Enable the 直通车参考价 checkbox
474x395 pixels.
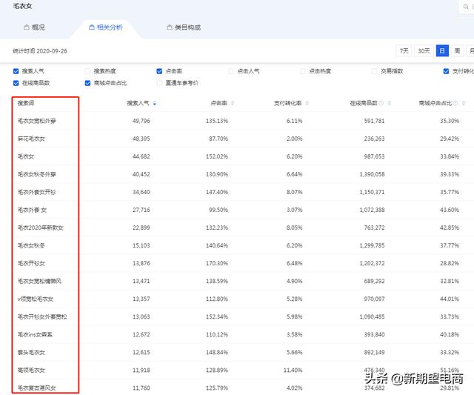pos(159,83)
